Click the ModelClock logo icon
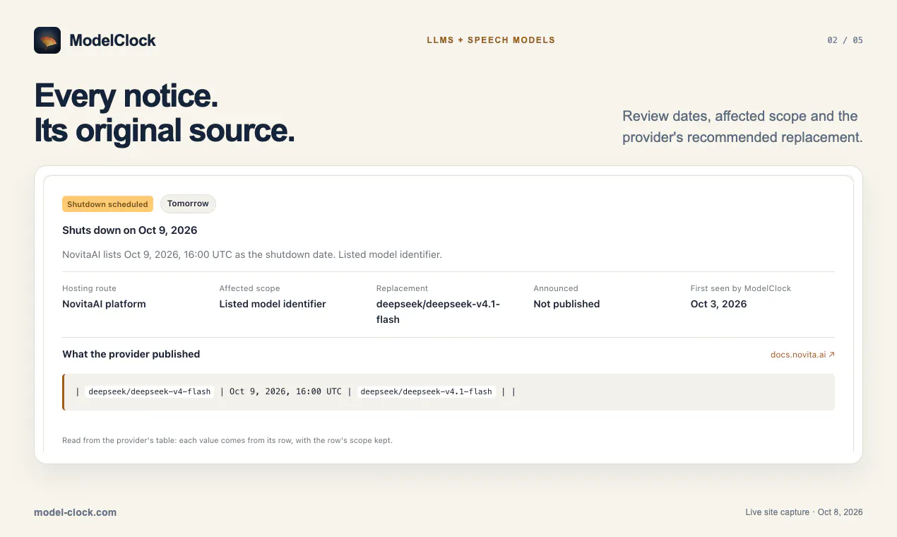The height and width of the screenshot is (537, 897). 47,40
